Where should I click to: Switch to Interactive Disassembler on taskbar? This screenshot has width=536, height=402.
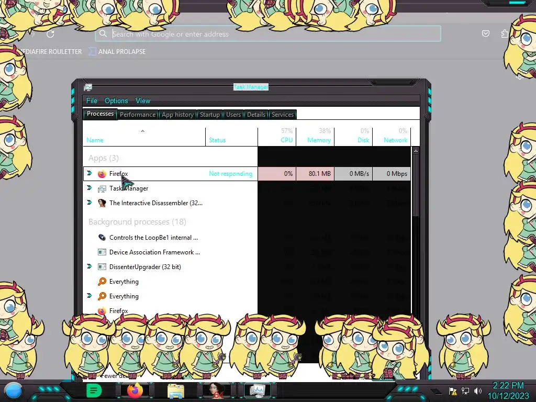pos(216,390)
